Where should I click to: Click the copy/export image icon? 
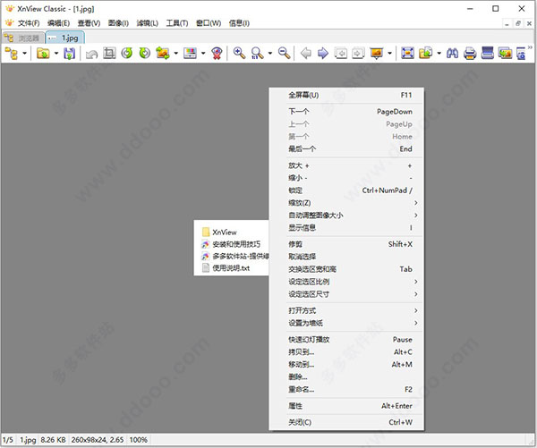426,53
